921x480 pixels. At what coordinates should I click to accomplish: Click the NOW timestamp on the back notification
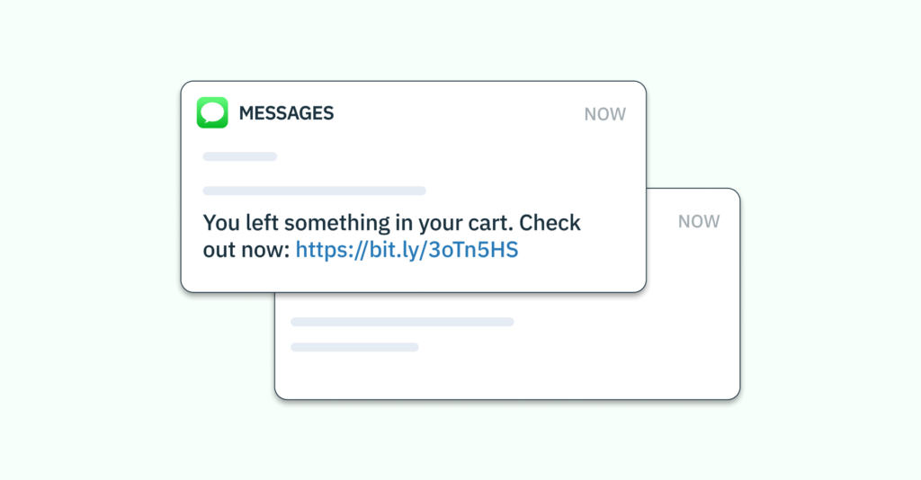click(x=699, y=221)
